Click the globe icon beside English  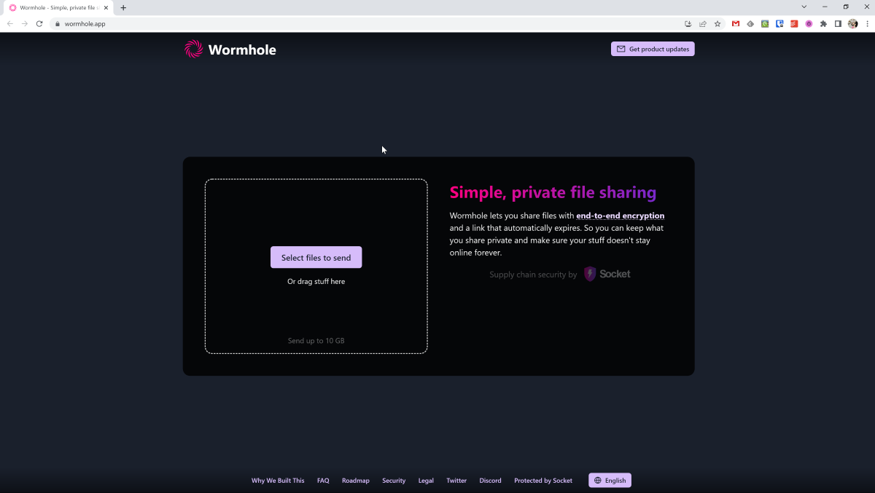tap(598, 481)
